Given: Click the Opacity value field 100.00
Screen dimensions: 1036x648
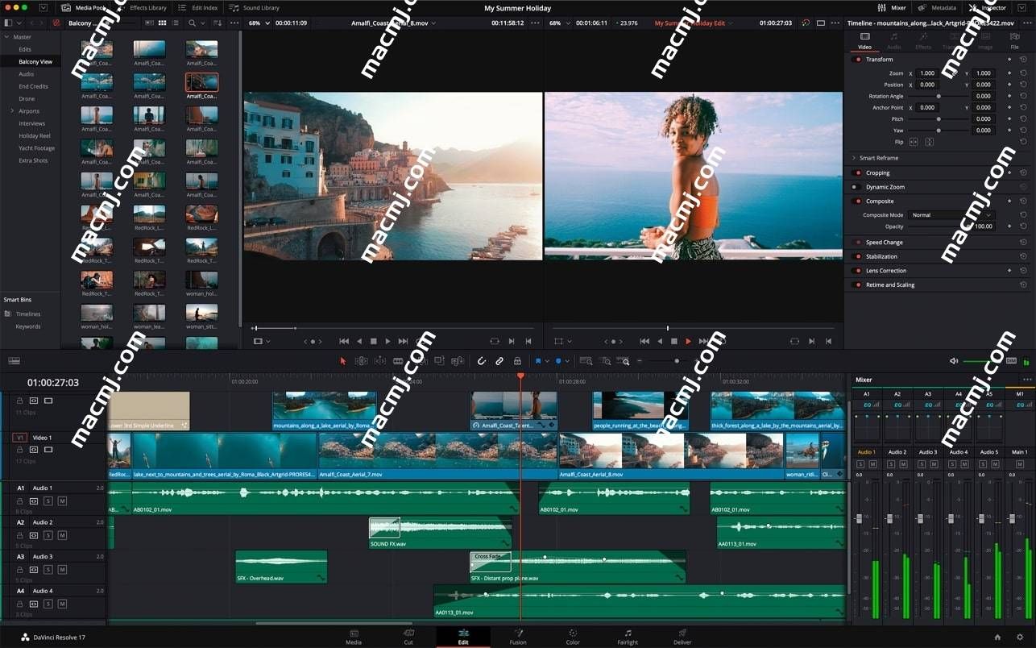Looking at the screenshot, I should point(983,226).
